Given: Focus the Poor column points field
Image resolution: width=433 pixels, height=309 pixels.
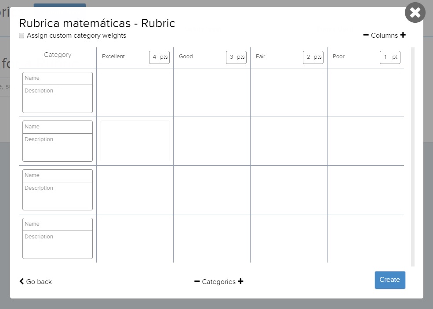Looking at the screenshot, I should [x=386, y=57].
